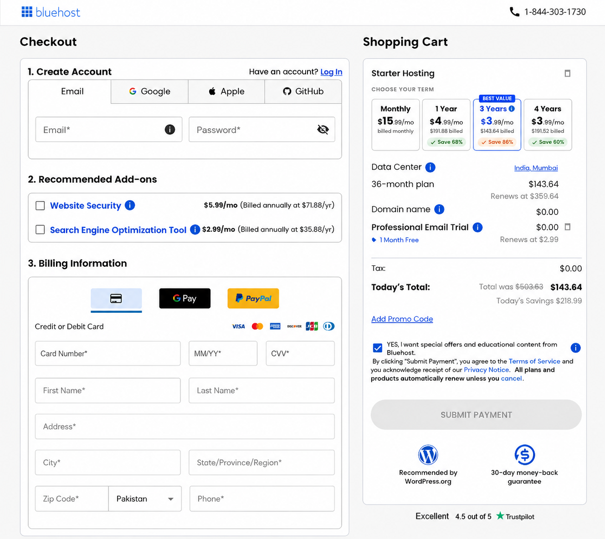605x539 pixels.
Task: Click the WordPress logo icon
Action: [428, 455]
